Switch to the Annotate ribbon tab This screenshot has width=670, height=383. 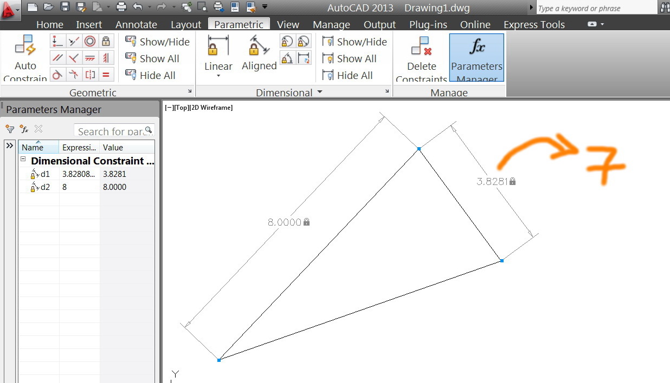click(136, 24)
